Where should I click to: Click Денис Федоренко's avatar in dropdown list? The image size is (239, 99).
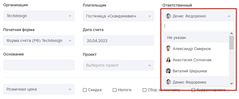[168, 82]
